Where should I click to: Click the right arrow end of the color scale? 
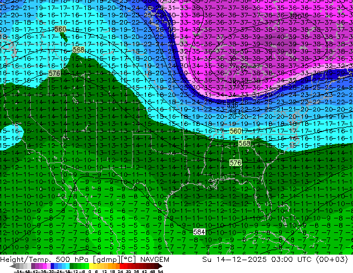(x=160, y=266)
